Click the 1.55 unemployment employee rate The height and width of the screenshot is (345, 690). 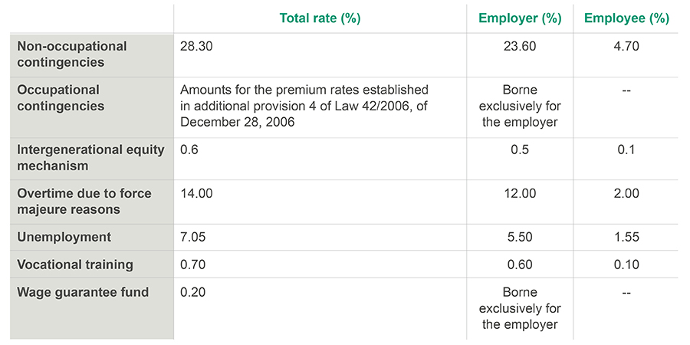626,237
